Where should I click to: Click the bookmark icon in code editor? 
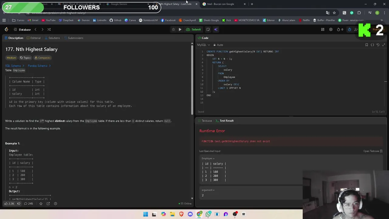(x=367, y=45)
